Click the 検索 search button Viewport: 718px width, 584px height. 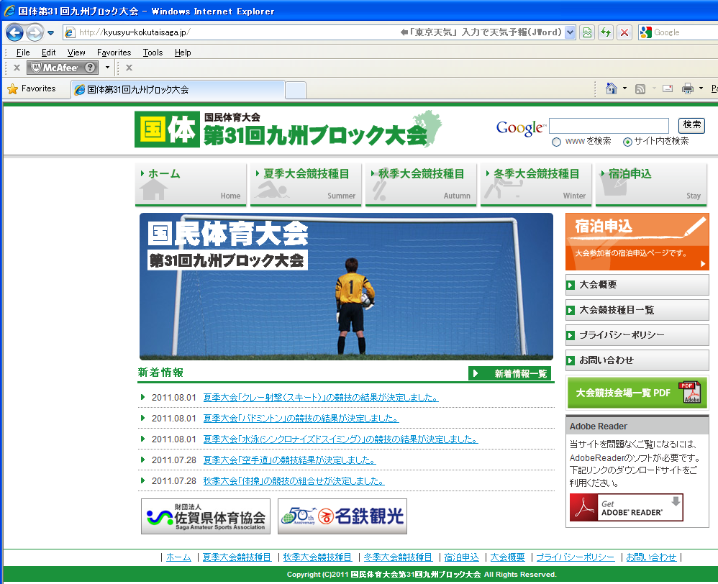[692, 125]
